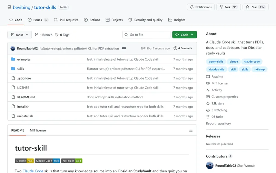Screen dimensions: 276x173
Task: Open the Issues tab
Action: [x=38, y=20]
